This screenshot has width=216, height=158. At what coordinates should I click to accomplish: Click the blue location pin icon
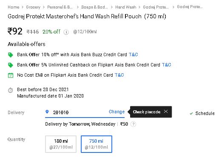coord(47,112)
